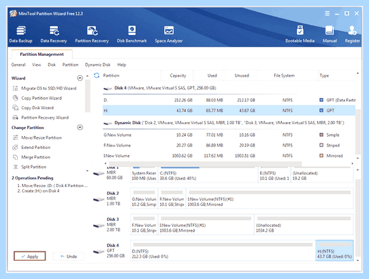Select C:(NTFS) block on Disk 1

[x=208, y=175]
